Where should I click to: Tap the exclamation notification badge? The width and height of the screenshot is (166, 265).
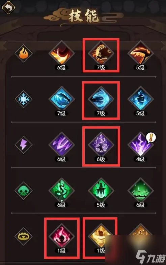pos(151,137)
